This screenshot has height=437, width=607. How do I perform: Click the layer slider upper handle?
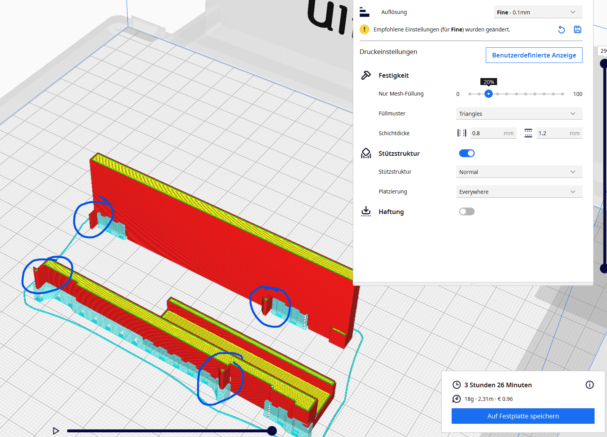[x=604, y=64]
